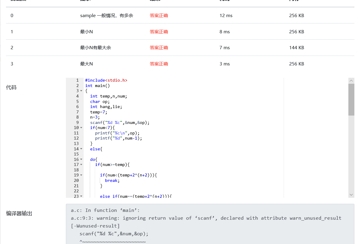358x244 pixels.
Task: Place cursor on the #include<stdio.h> line
Action: pyautogui.click(x=106, y=80)
